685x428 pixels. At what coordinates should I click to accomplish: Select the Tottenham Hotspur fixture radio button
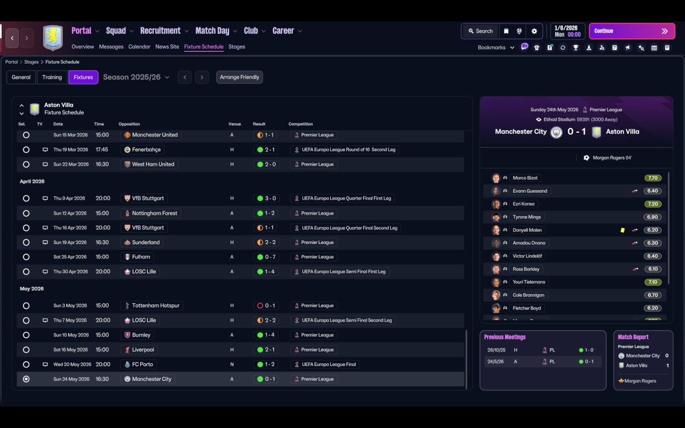(x=26, y=306)
